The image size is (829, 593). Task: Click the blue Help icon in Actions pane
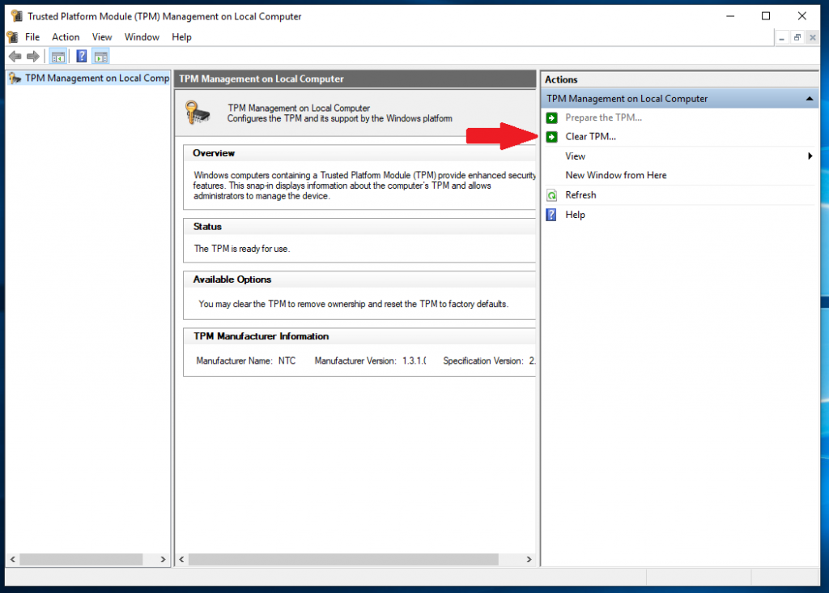coord(551,215)
